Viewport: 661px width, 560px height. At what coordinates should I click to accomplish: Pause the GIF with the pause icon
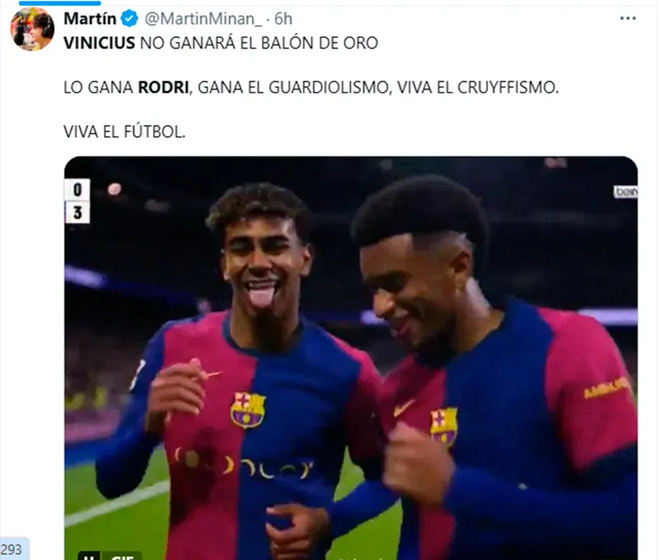[x=89, y=556]
